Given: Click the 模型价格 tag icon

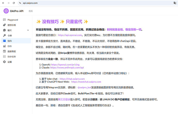Looking at the screenshot, I should 4,25.
